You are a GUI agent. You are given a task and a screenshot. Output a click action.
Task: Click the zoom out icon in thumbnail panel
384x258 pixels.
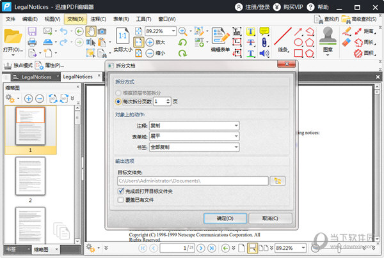(x=39, y=99)
